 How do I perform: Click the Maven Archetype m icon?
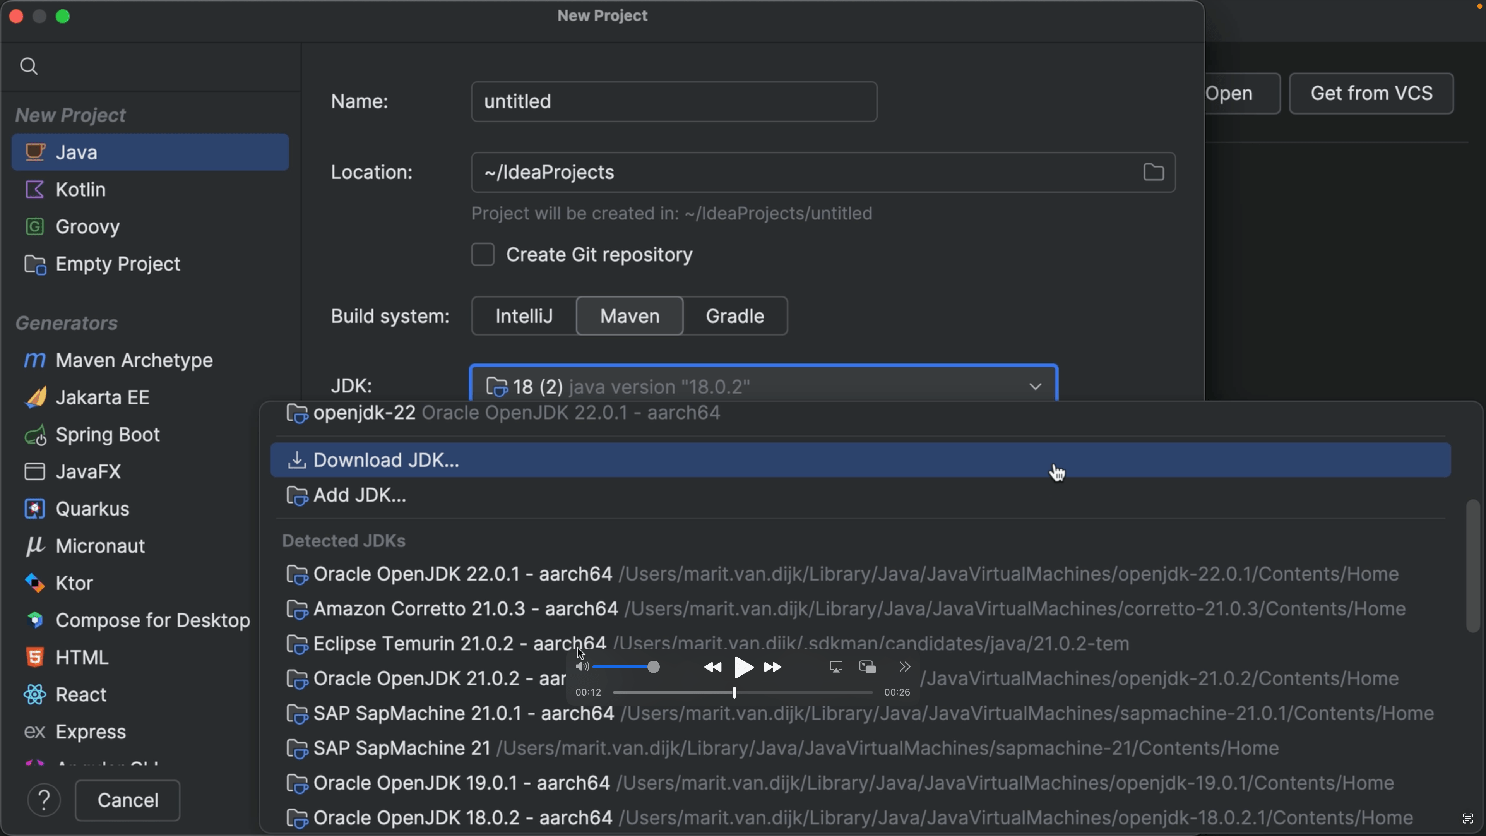click(34, 360)
